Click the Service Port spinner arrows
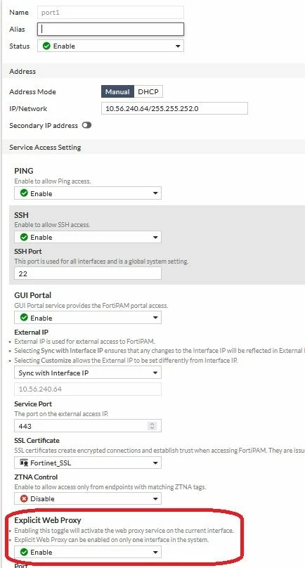The image size is (305, 568). pos(152,425)
